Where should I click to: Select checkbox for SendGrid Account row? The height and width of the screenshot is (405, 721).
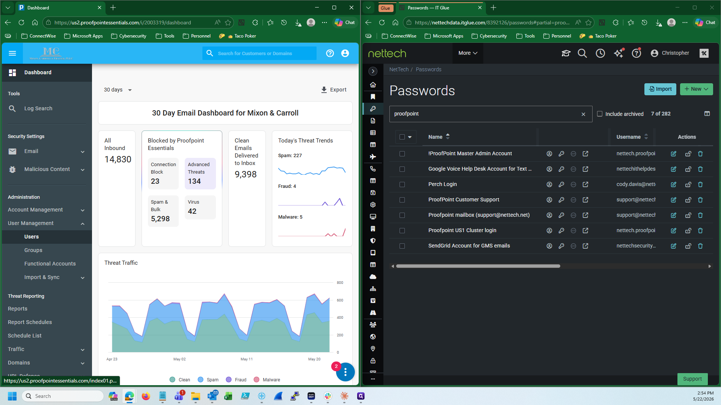coord(402,246)
